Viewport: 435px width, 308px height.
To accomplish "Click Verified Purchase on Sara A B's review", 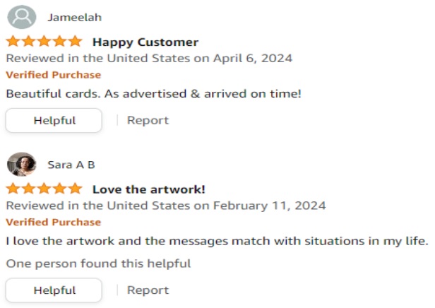I will 54,223.
